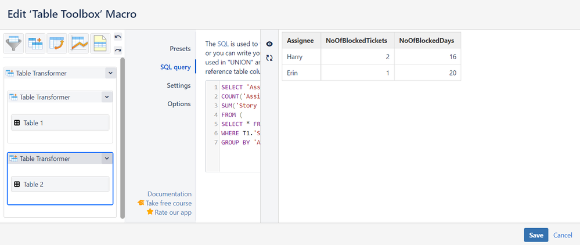This screenshot has height=245, width=580.
Task: Open the Options tab
Action: (x=179, y=104)
